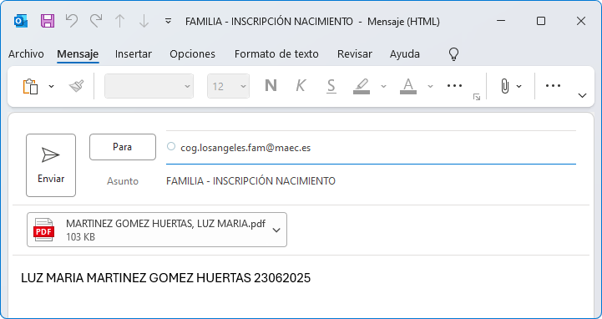Image resolution: width=602 pixels, height=319 pixels.
Task: Redo the last action
Action: 96,21
